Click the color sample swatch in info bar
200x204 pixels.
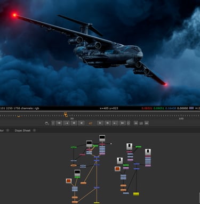191,108
